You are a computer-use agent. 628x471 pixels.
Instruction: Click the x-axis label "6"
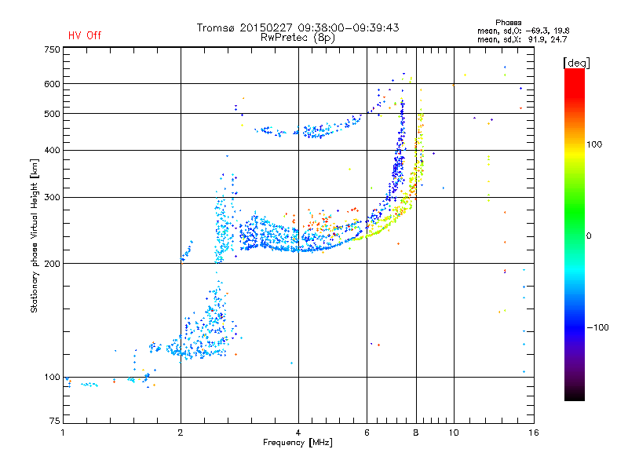[367, 433]
